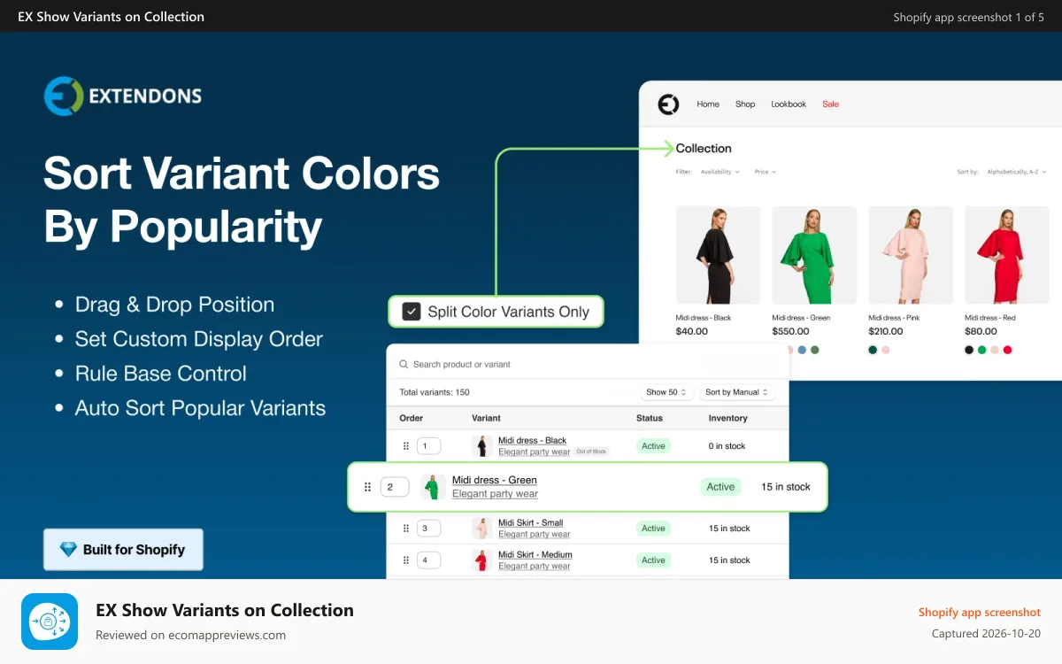The width and height of the screenshot is (1062, 664).
Task: Click the Order column header
Action: pyautogui.click(x=412, y=418)
